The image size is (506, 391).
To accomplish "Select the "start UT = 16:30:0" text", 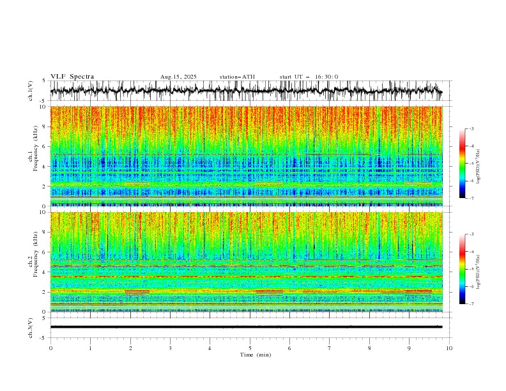I will (309, 77).
